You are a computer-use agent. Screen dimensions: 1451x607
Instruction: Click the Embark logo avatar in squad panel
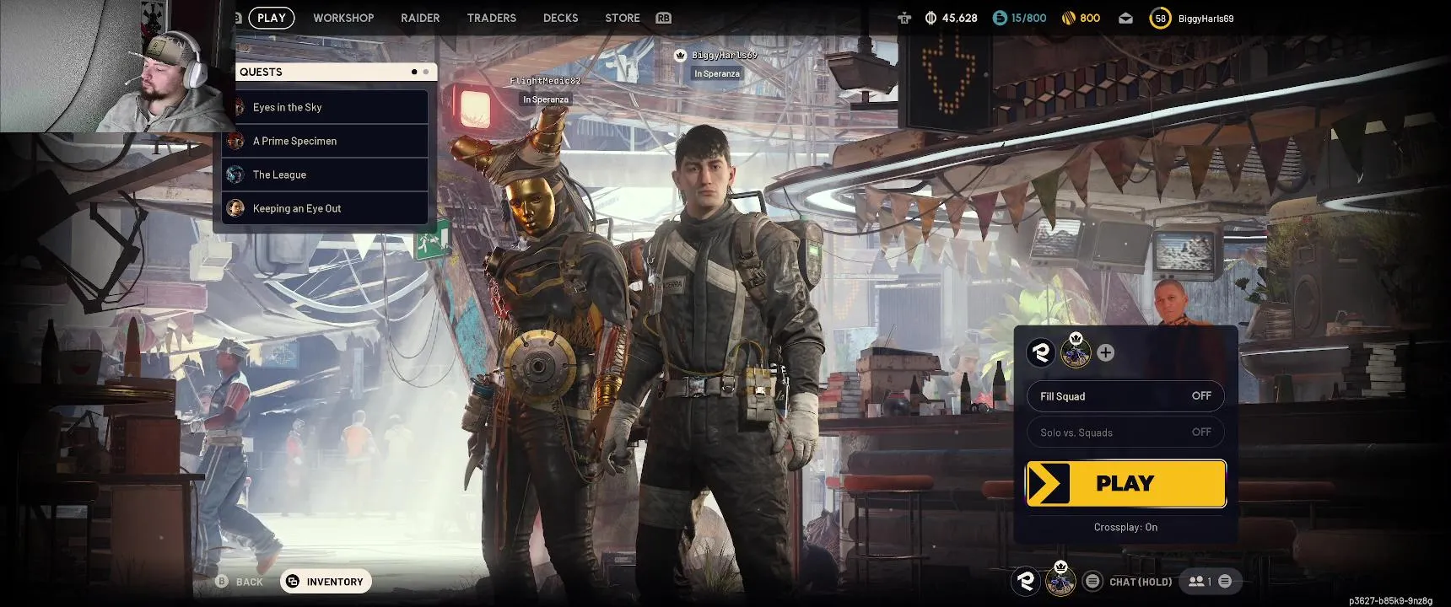1041,352
